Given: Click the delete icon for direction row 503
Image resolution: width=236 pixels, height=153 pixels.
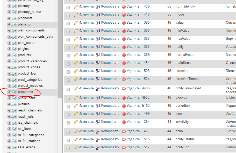Looking at the screenshot, I should pos(124,71).
